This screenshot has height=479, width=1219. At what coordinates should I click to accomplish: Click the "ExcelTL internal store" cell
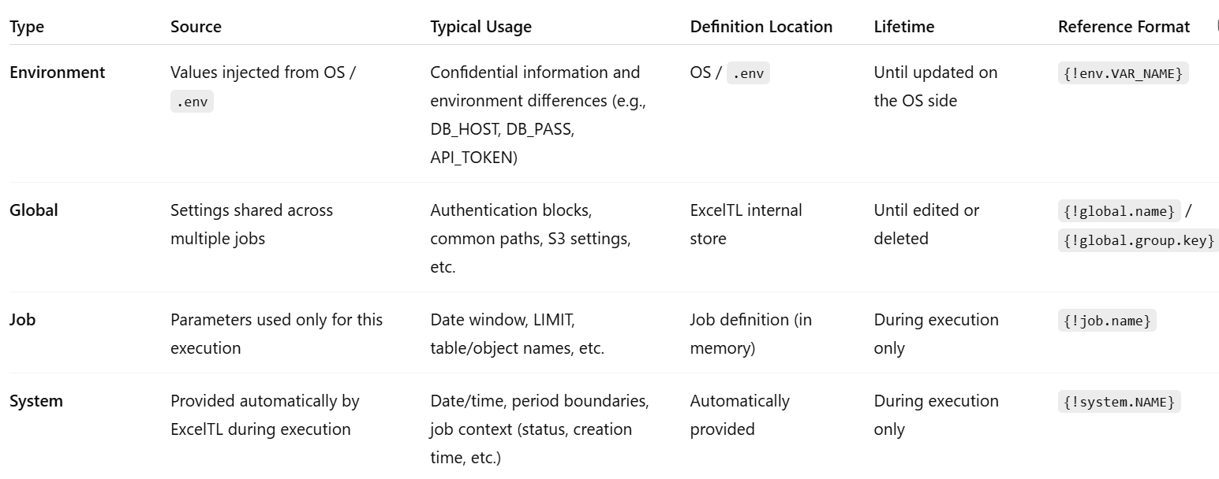point(746,225)
